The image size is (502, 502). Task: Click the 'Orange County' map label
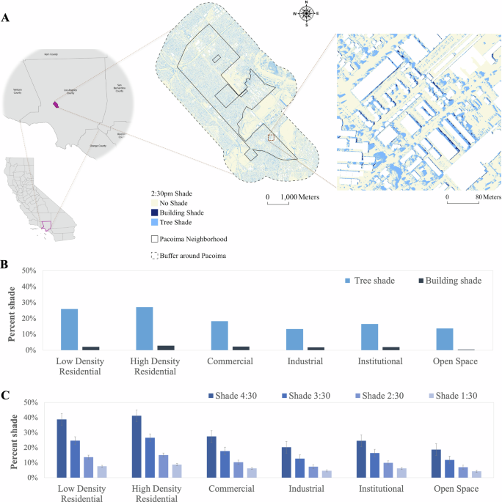tap(98, 146)
